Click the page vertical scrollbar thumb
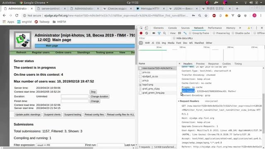Viewport: 265px width, 149px height. [136, 46]
